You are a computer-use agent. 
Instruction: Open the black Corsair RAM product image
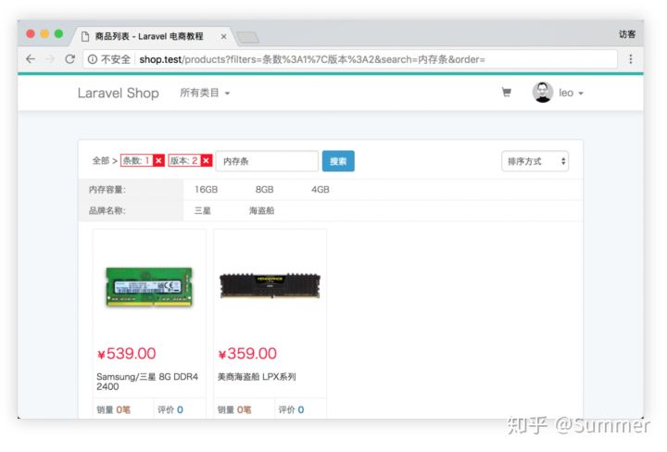(x=270, y=286)
